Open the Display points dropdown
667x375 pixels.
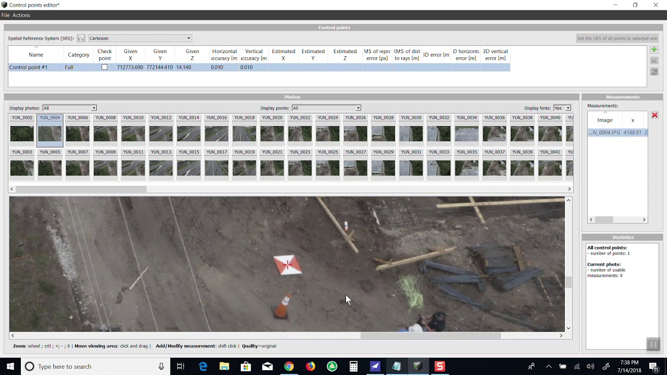(326, 108)
